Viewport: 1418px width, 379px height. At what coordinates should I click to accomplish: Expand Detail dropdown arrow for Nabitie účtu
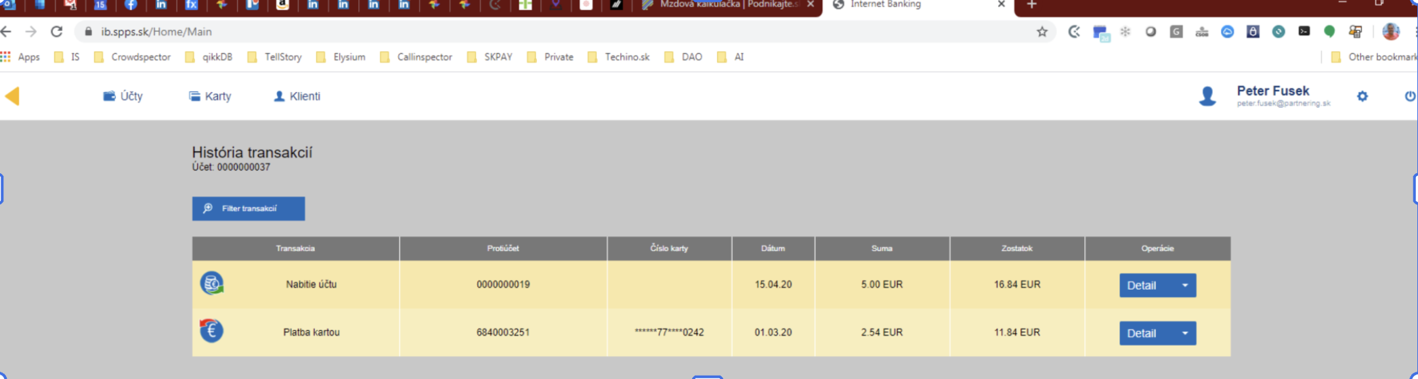point(1185,286)
